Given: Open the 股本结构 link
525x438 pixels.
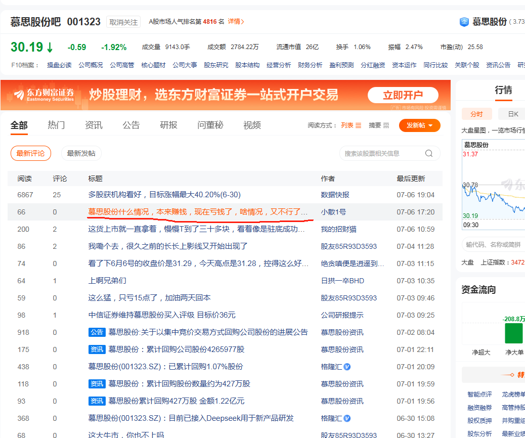Looking at the screenshot, I should point(247,65).
